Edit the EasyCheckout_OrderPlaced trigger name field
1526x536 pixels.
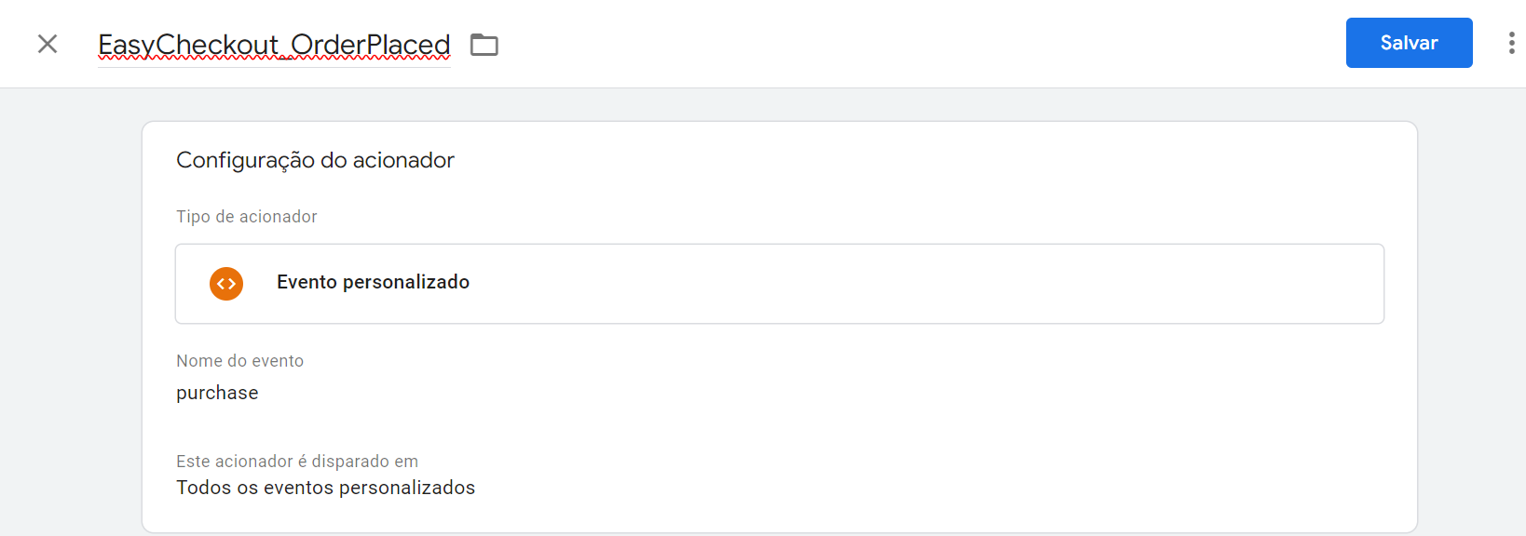[274, 45]
